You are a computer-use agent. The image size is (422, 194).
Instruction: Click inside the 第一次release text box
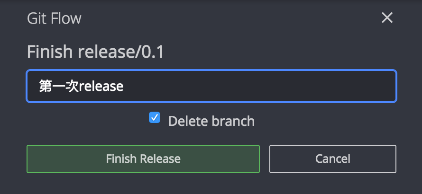tap(211, 86)
